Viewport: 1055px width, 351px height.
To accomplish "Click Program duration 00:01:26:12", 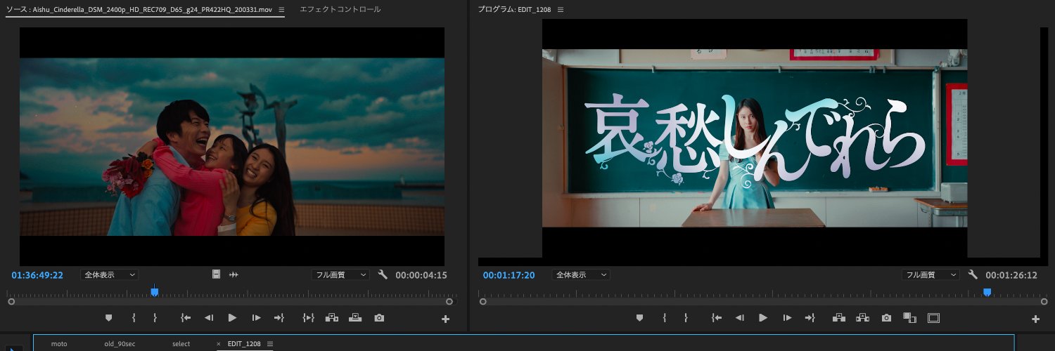I will (x=1011, y=275).
